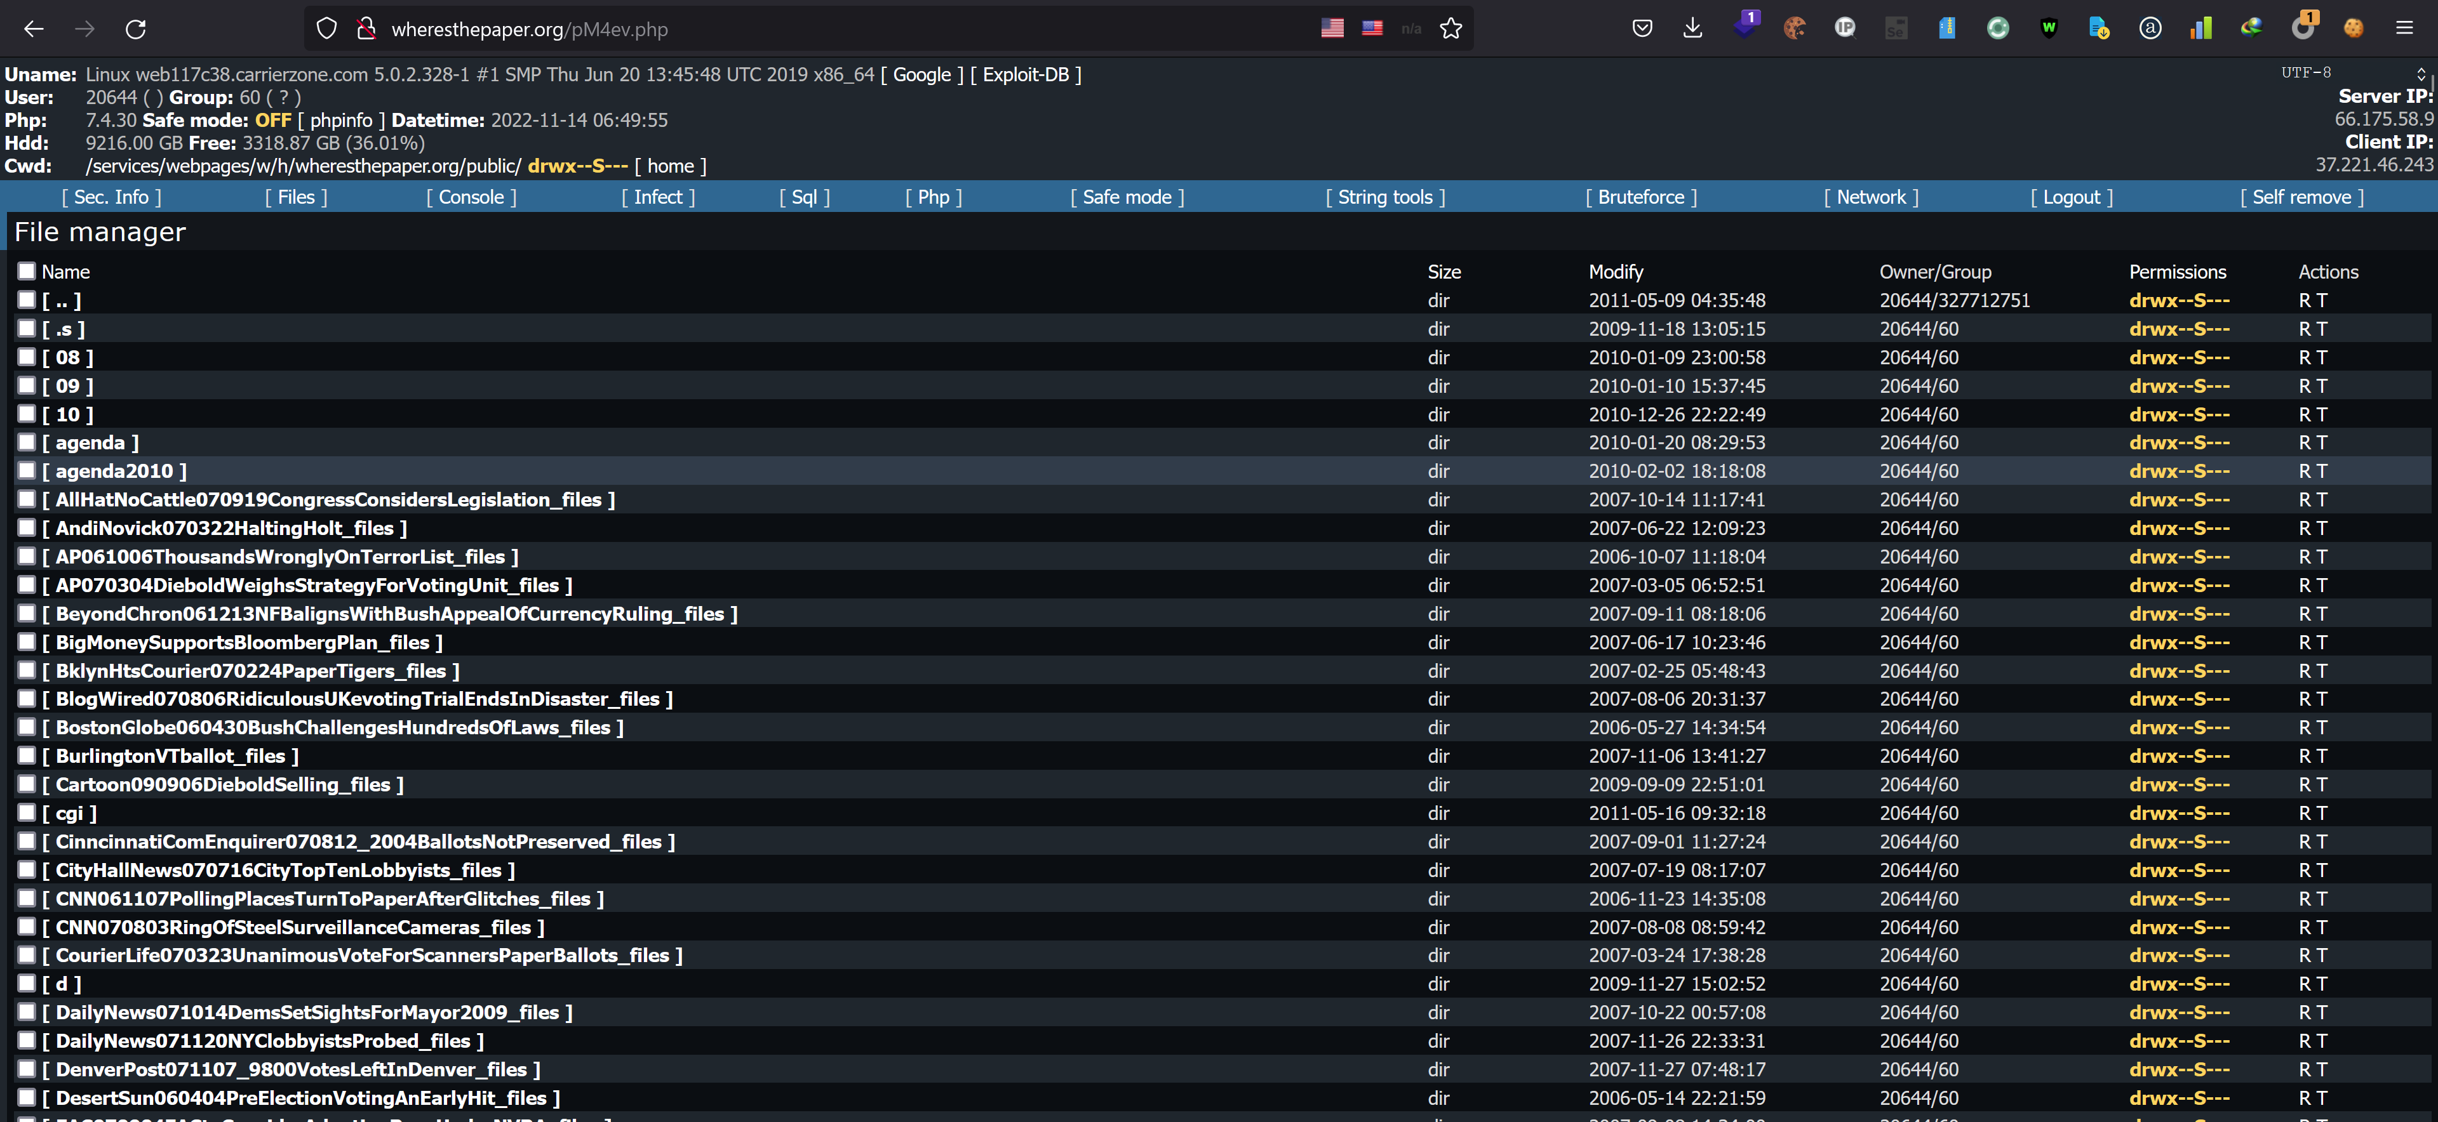Click the Pocket save icon

[x=1642, y=29]
